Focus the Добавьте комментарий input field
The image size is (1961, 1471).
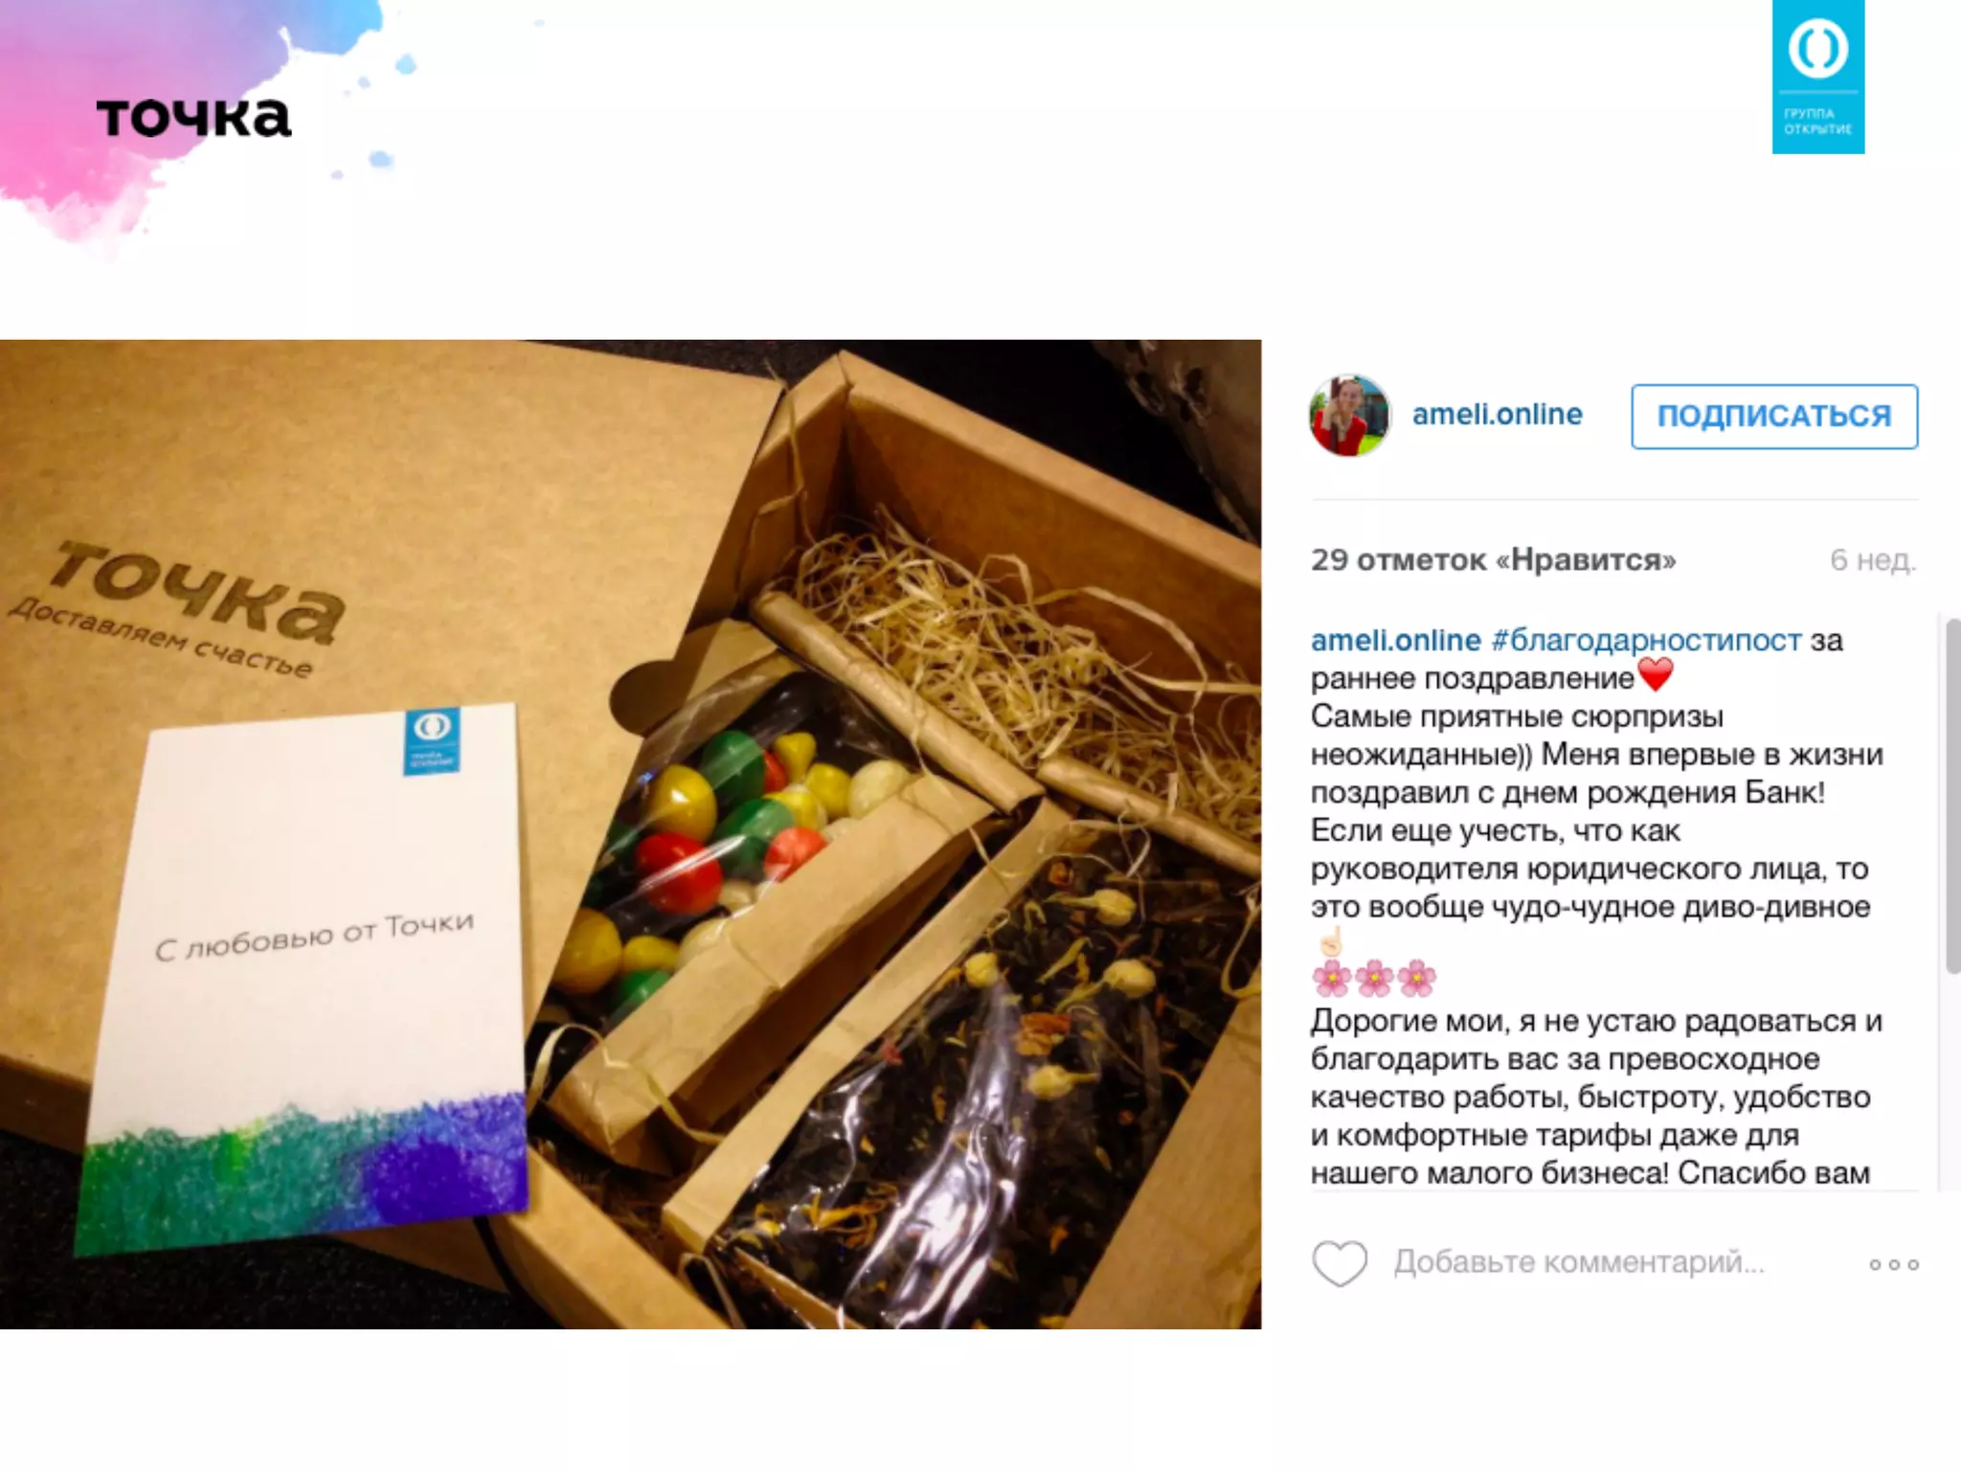click(x=1578, y=1262)
